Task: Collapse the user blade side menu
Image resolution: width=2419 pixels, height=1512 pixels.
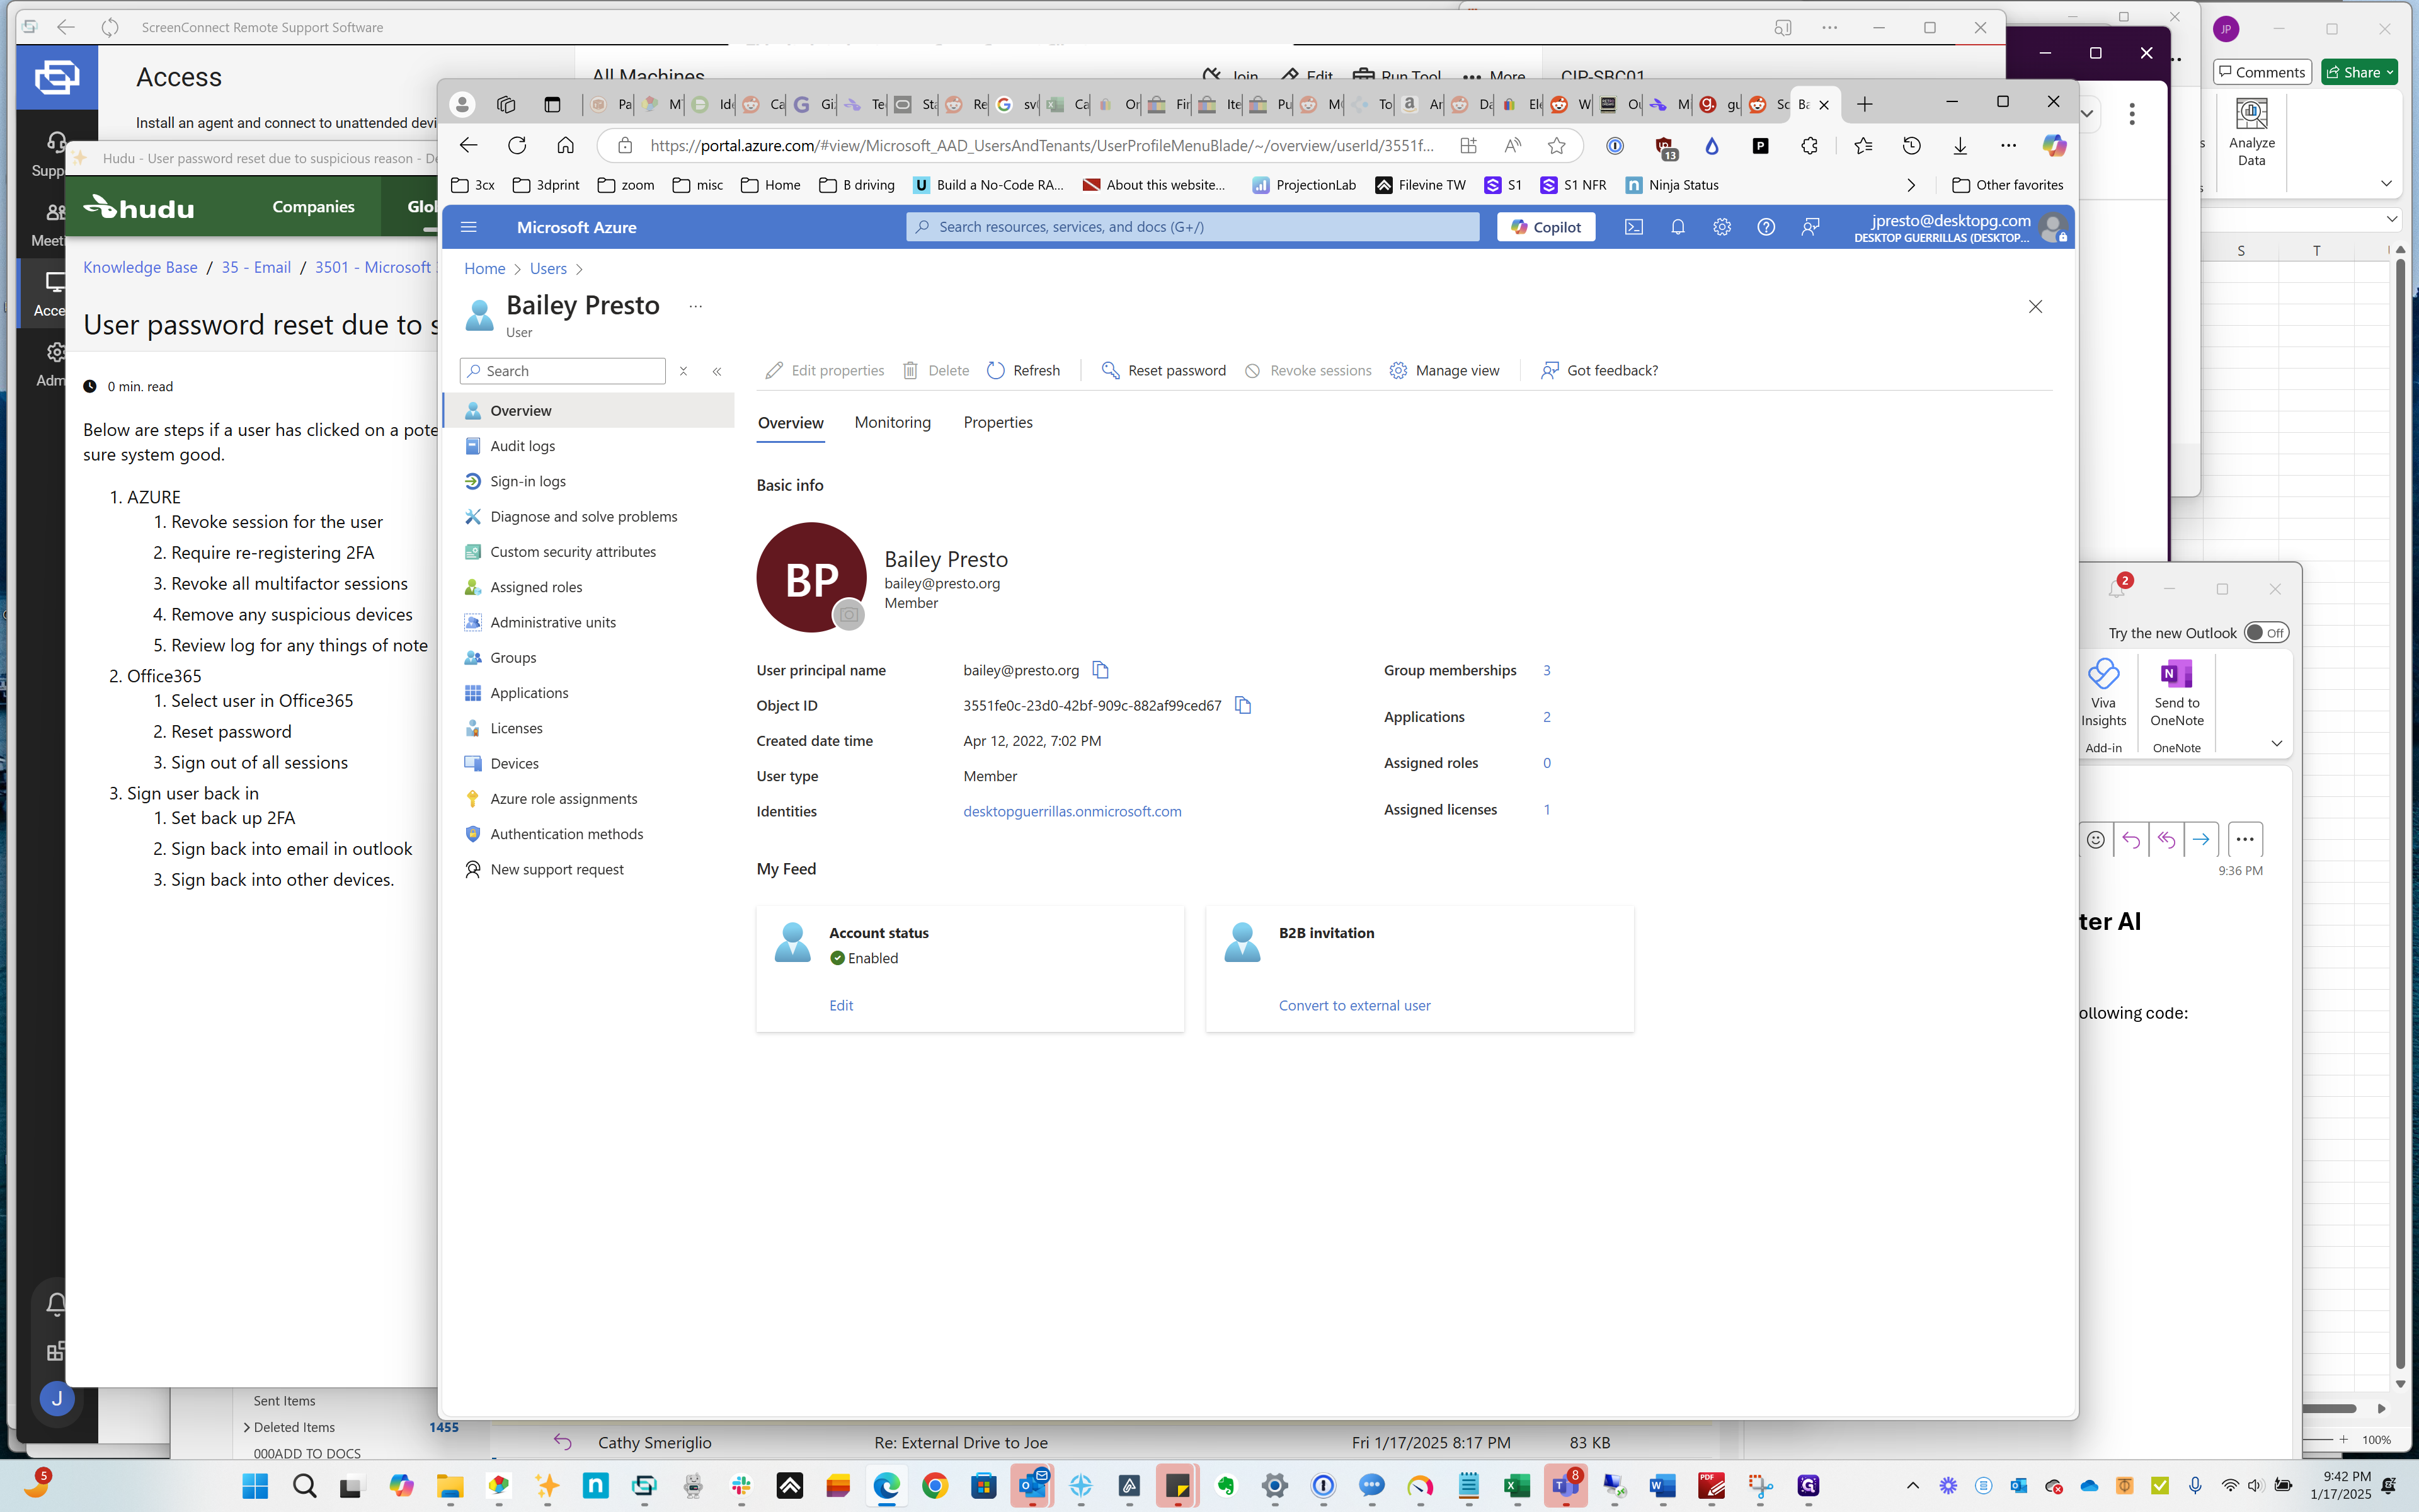Action: coord(717,371)
